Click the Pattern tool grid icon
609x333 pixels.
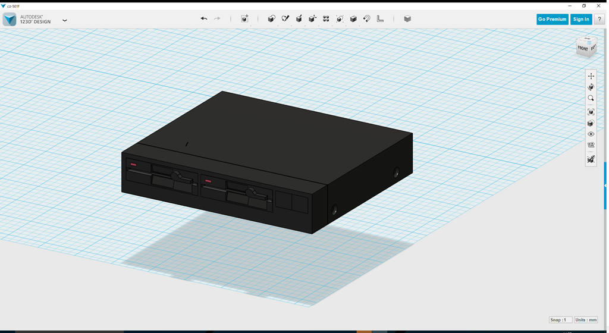click(x=326, y=19)
